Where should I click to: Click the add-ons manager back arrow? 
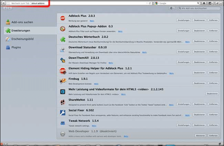5,8
